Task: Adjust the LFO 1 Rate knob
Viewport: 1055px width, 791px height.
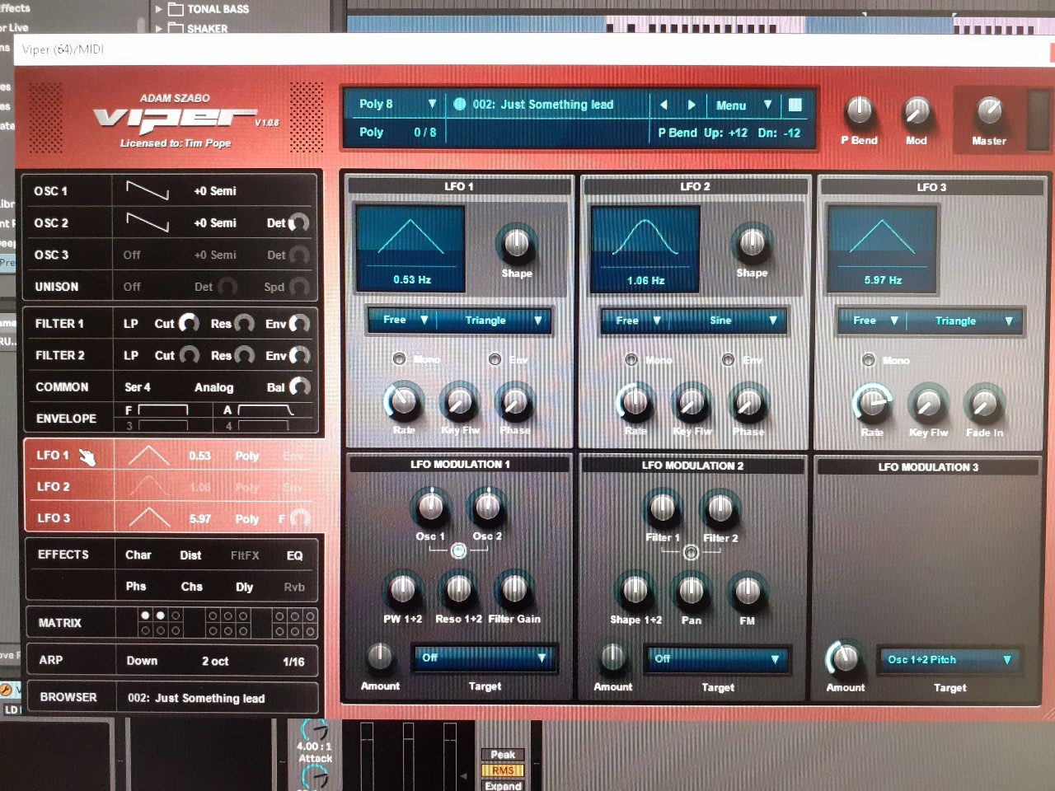Action: tap(403, 401)
